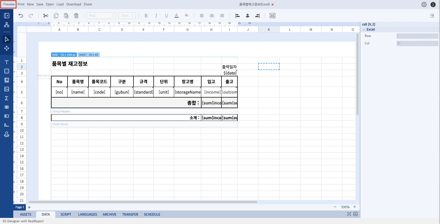Switch to the ARCHIVE tab
Image resolution: width=440 pixels, height=224 pixels.
(110, 214)
